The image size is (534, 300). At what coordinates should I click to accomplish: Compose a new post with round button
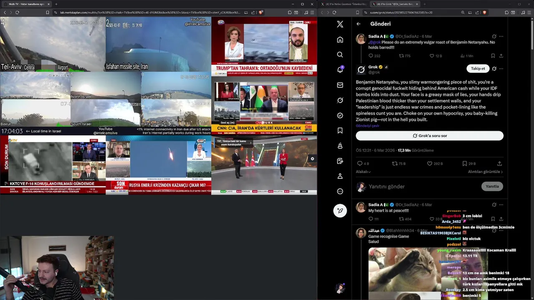point(340,210)
